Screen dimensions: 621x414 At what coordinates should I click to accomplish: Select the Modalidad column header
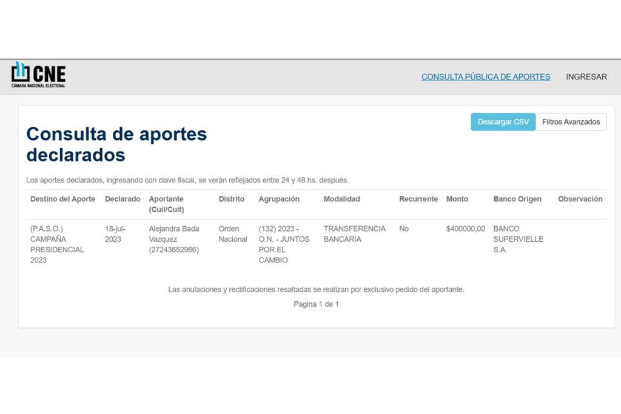(x=341, y=199)
